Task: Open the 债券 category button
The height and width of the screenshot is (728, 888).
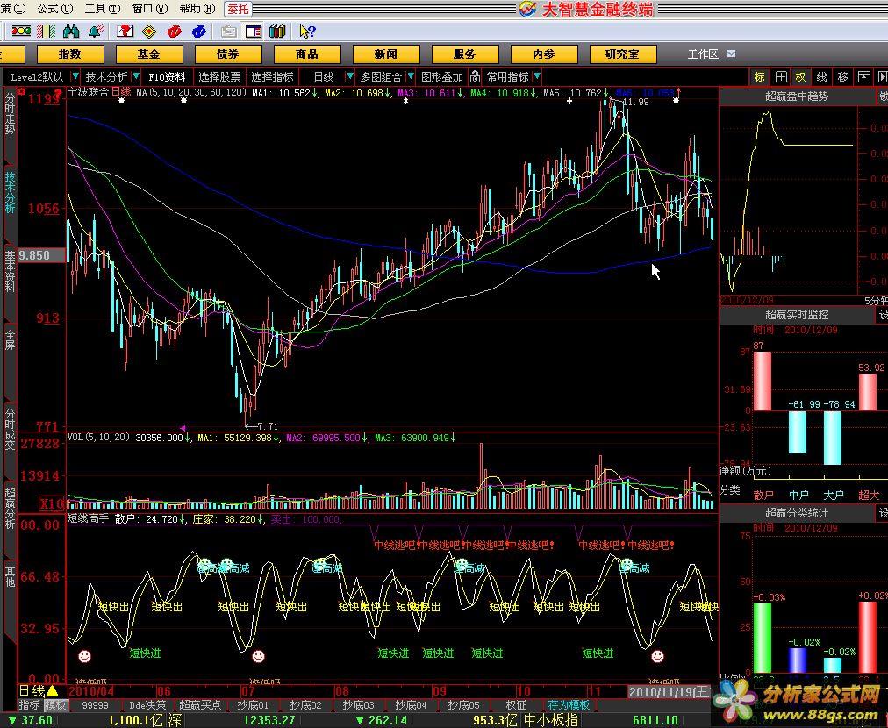Action: pyautogui.click(x=228, y=54)
